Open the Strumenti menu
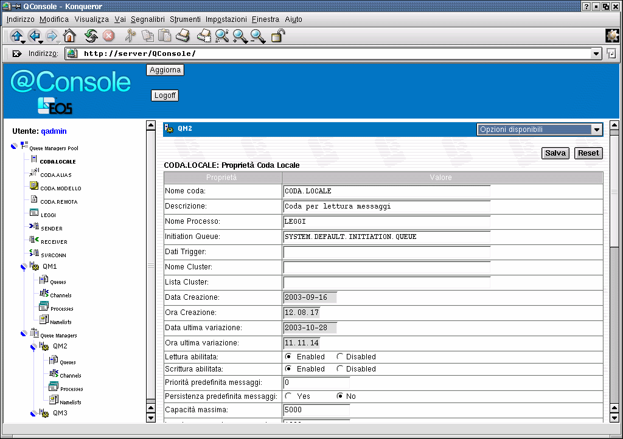623x439 pixels. [x=185, y=19]
